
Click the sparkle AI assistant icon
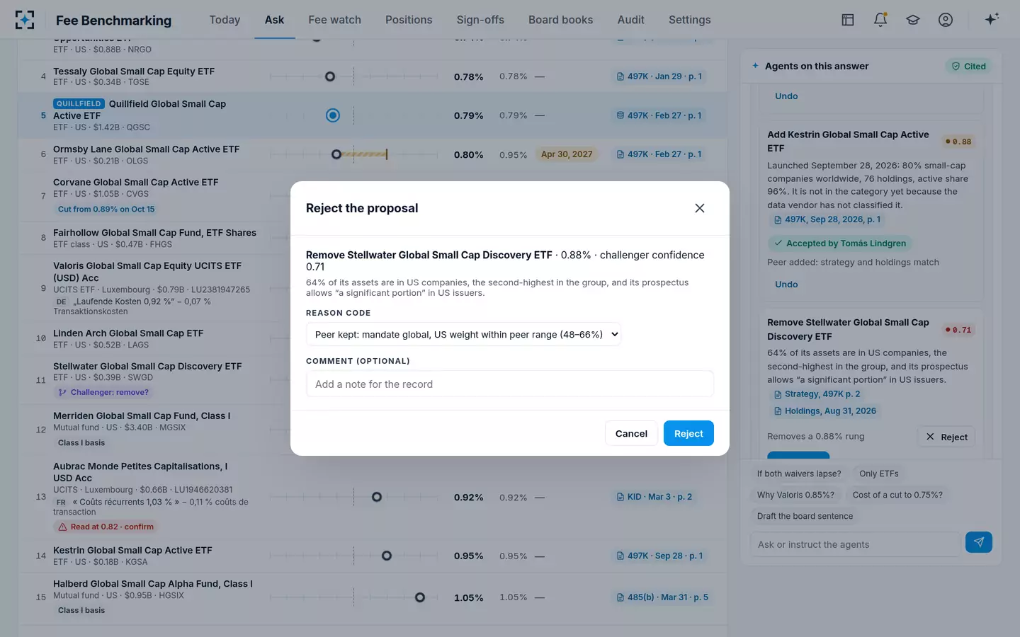point(992,19)
